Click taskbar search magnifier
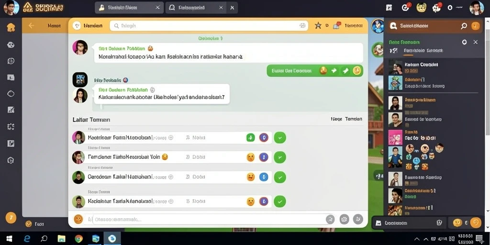 click(44, 239)
